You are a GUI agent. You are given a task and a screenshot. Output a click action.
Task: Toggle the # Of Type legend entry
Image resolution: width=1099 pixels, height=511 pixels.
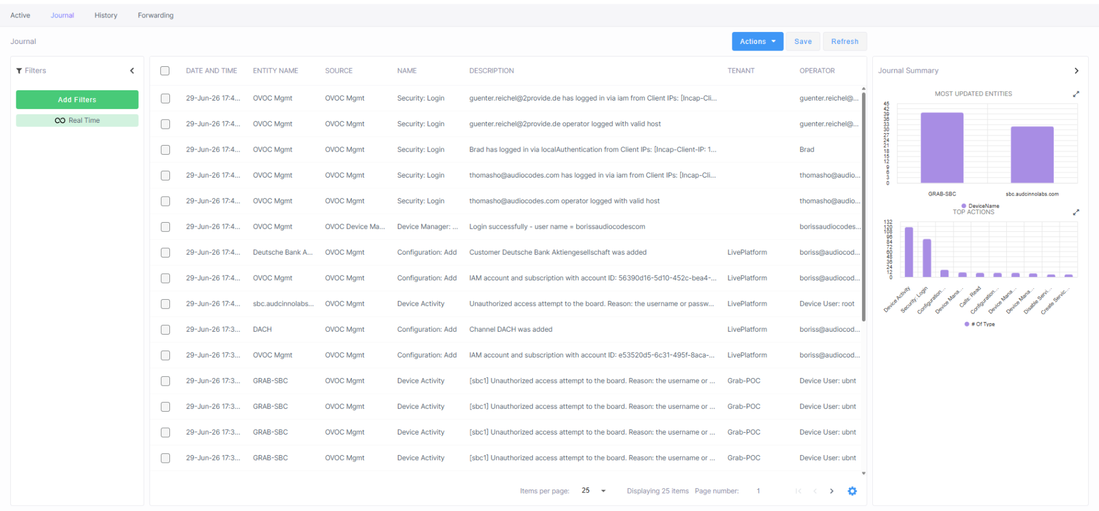coord(980,324)
